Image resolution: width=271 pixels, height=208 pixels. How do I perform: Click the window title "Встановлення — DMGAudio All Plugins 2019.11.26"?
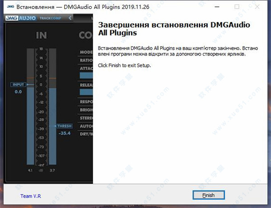[x=83, y=7]
